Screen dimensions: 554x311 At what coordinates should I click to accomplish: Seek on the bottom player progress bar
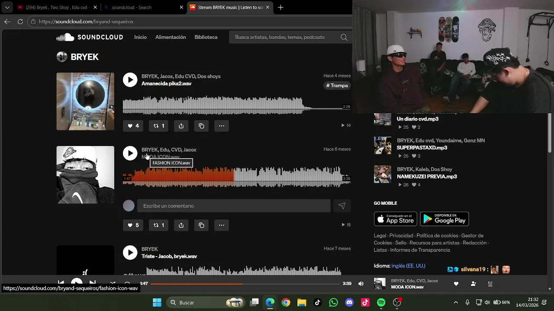click(245, 284)
